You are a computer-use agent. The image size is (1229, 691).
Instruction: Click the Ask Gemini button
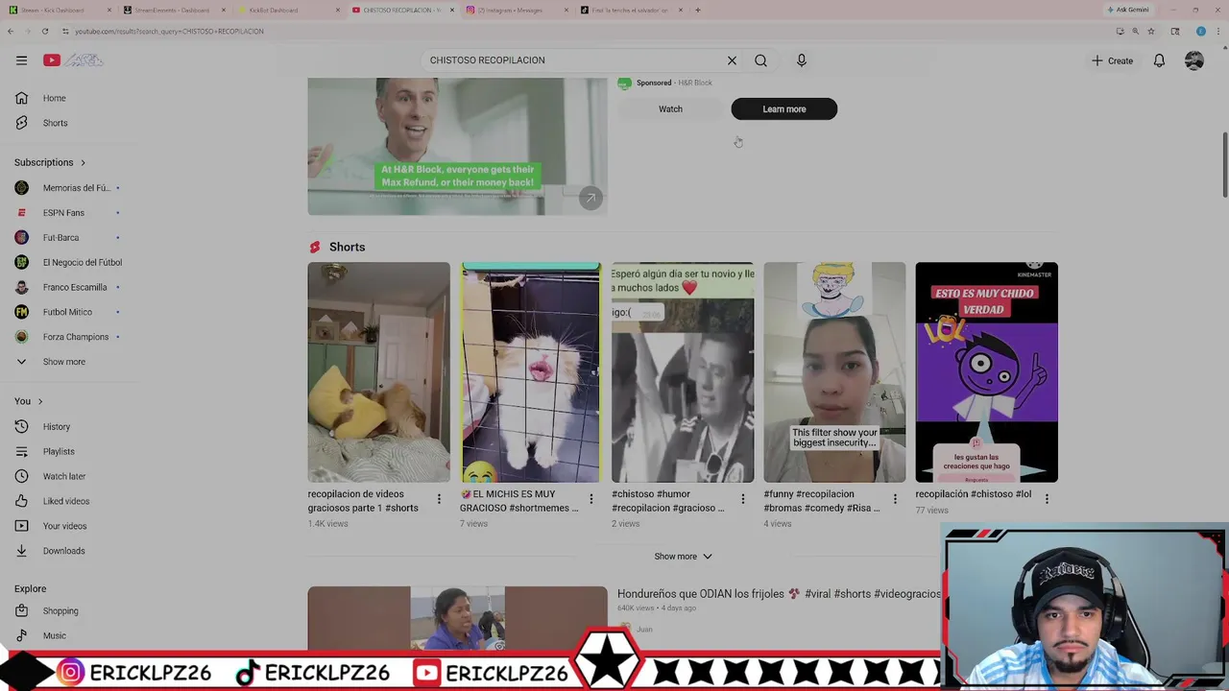(1128, 11)
